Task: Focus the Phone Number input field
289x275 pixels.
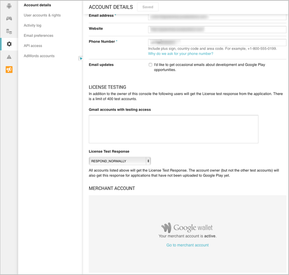Action: coord(217,42)
